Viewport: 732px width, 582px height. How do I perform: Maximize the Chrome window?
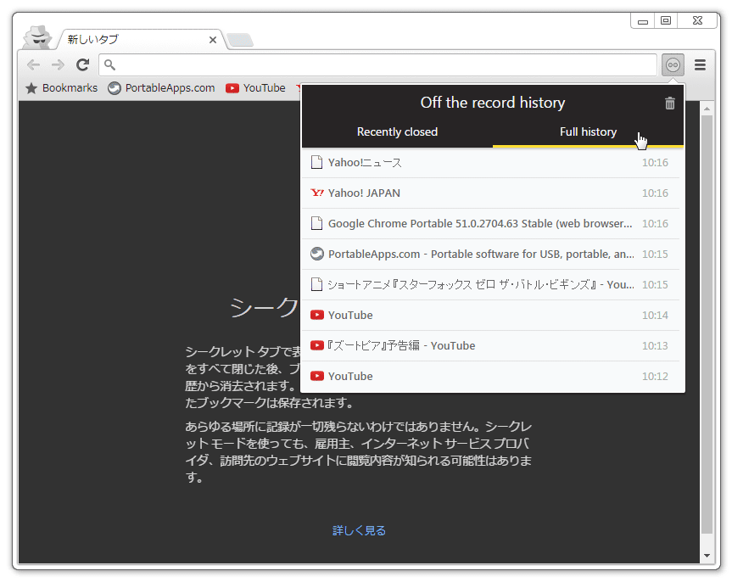pos(666,20)
